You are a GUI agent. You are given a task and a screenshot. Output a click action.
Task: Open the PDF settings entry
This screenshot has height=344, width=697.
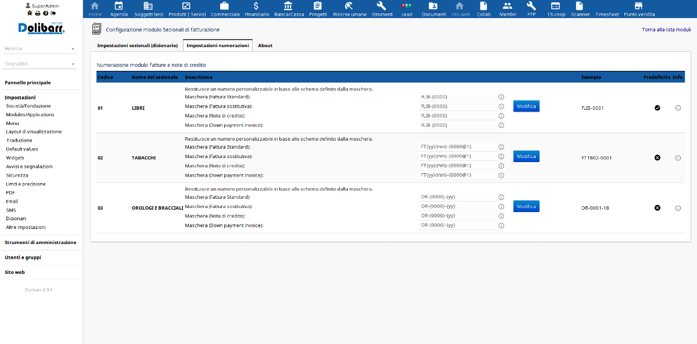click(10, 192)
